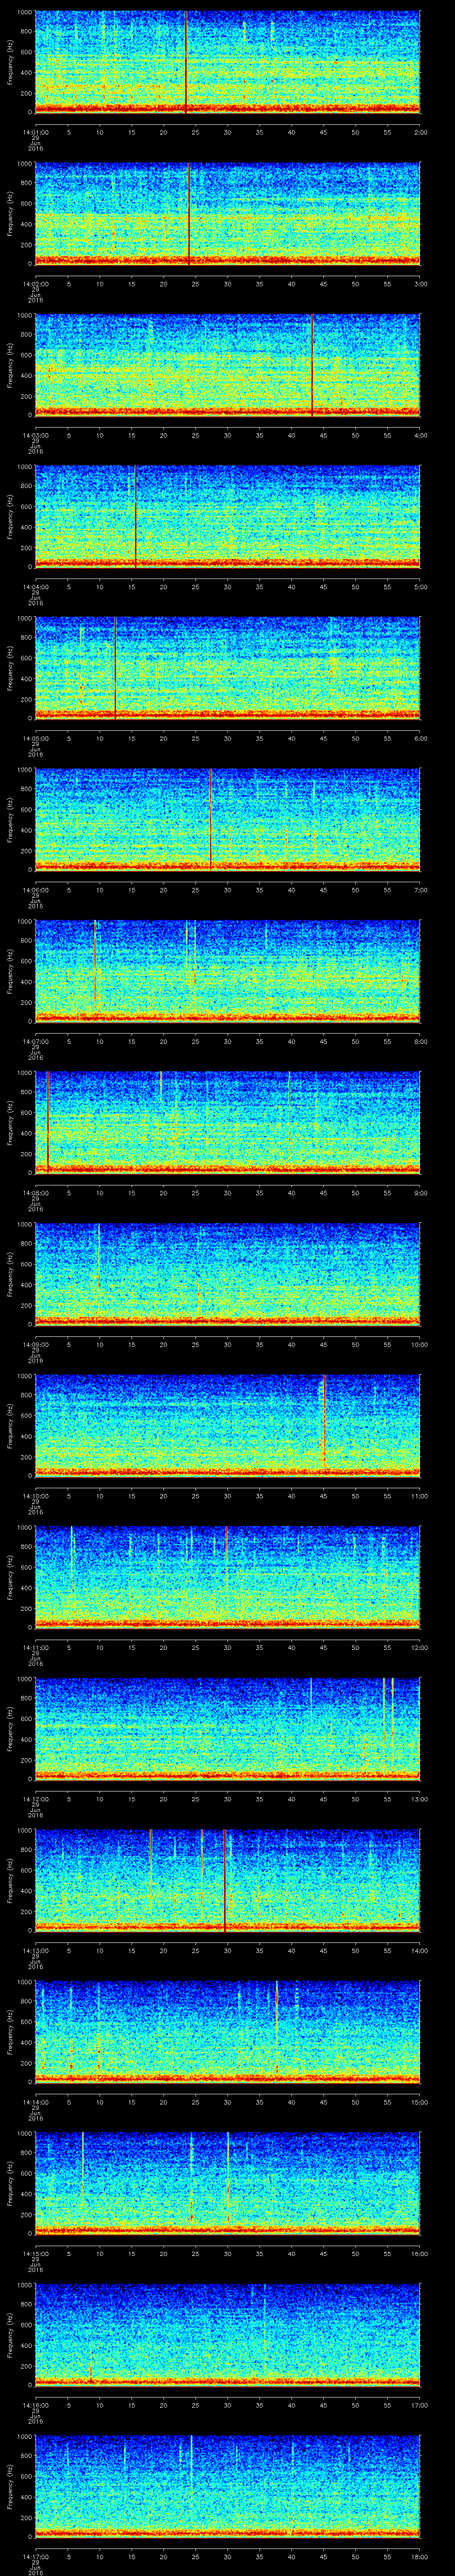Open the spectrogram panel starting at 14:04:00
This screenshot has height=2576, width=455.
pyautogui.click(x=228, y=517)
